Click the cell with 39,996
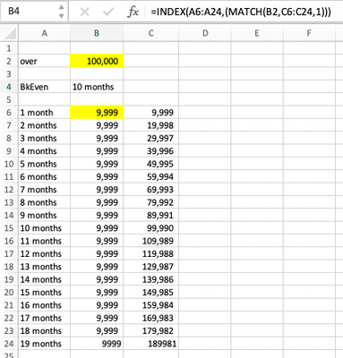 151,151
